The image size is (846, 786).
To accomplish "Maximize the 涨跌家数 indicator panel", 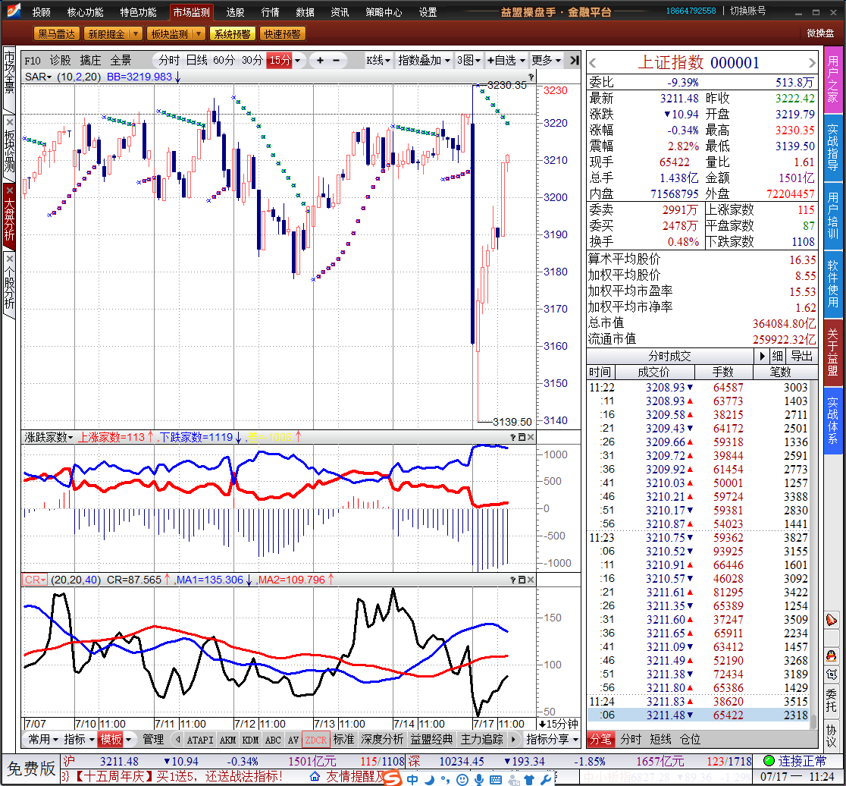I will (x=522, y=437).
